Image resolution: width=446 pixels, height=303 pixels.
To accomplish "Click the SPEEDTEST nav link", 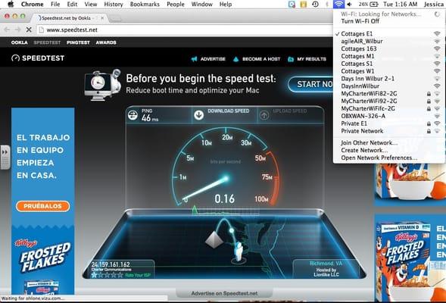I will pos(47,42).
